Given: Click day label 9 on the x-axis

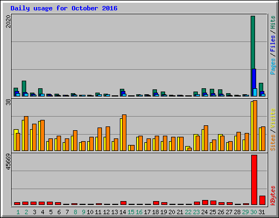Looking at the screenshot, I should click(83, 212).
